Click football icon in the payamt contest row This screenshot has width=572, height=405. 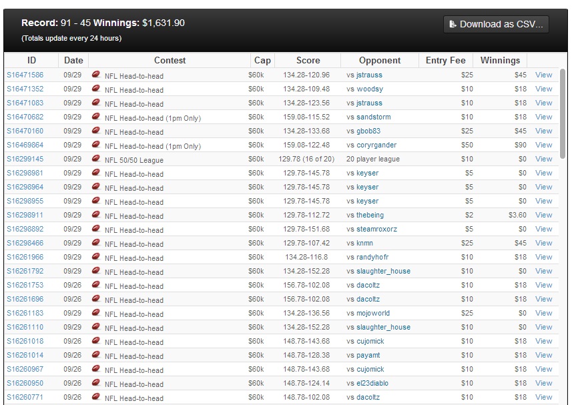point(96,355)
